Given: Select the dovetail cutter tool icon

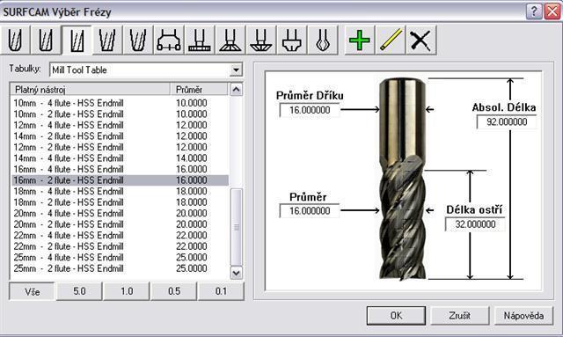Looking at the screenshot, I should 230,40.
